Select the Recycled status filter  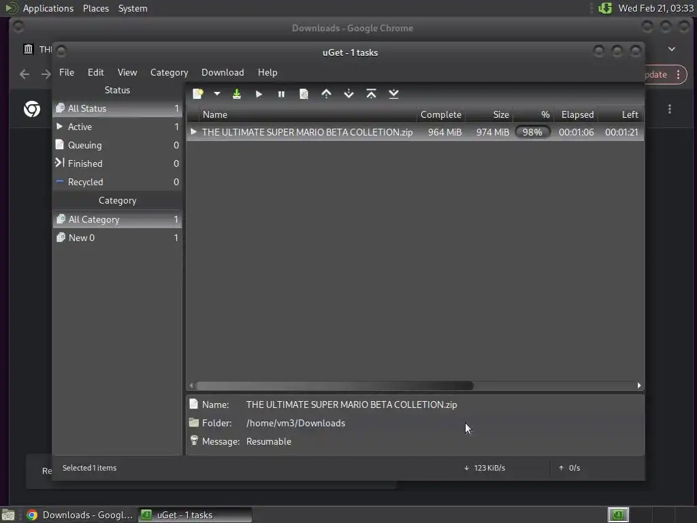point(117,182)
